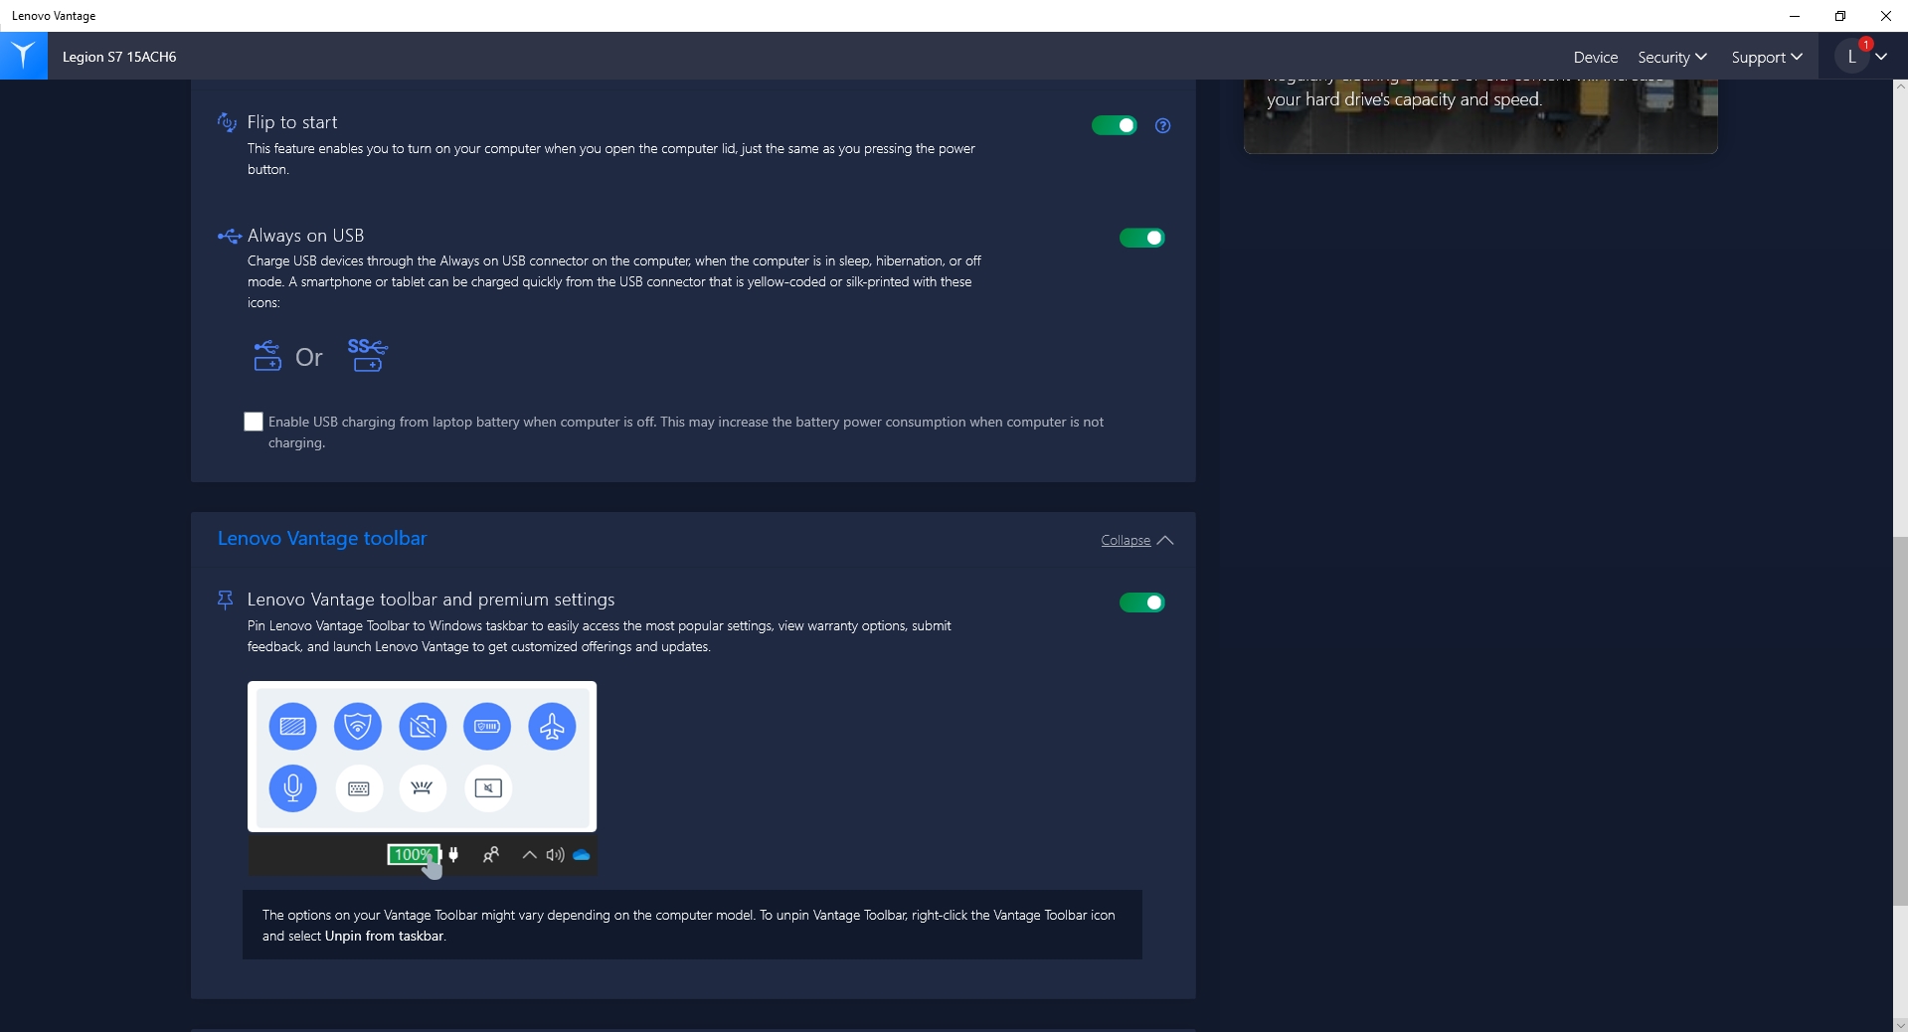
Task: Click the battery protection icon in preview
Action: pos(487,727)
